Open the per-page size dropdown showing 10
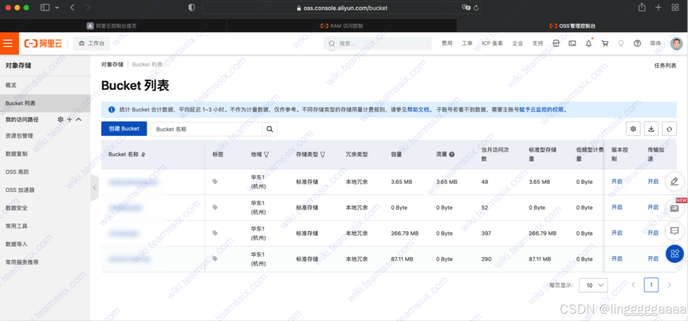 [594, 285]
